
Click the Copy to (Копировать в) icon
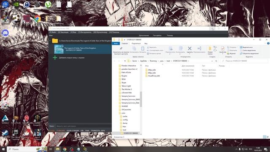(181, 49)
